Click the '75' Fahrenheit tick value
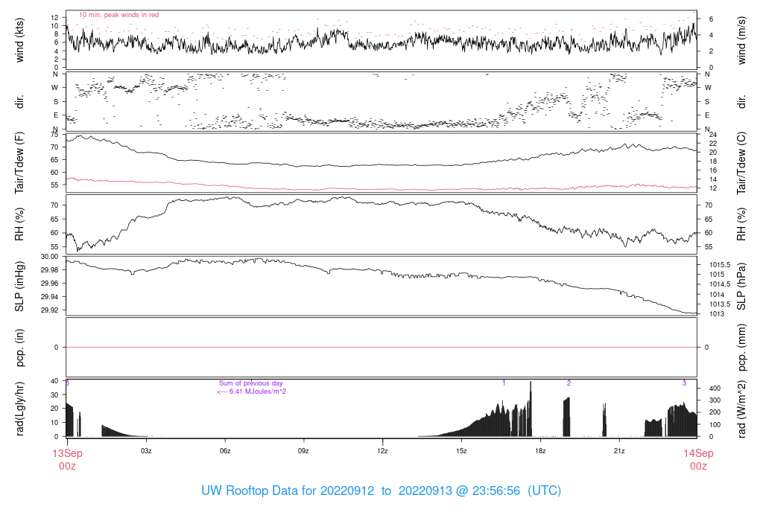The width and height of the screenshot is (763, 521). pos(54,135)
